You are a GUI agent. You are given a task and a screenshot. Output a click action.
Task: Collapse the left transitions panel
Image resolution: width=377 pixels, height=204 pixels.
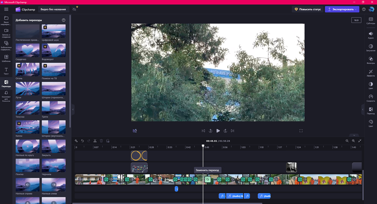click(x=73, y=109)
